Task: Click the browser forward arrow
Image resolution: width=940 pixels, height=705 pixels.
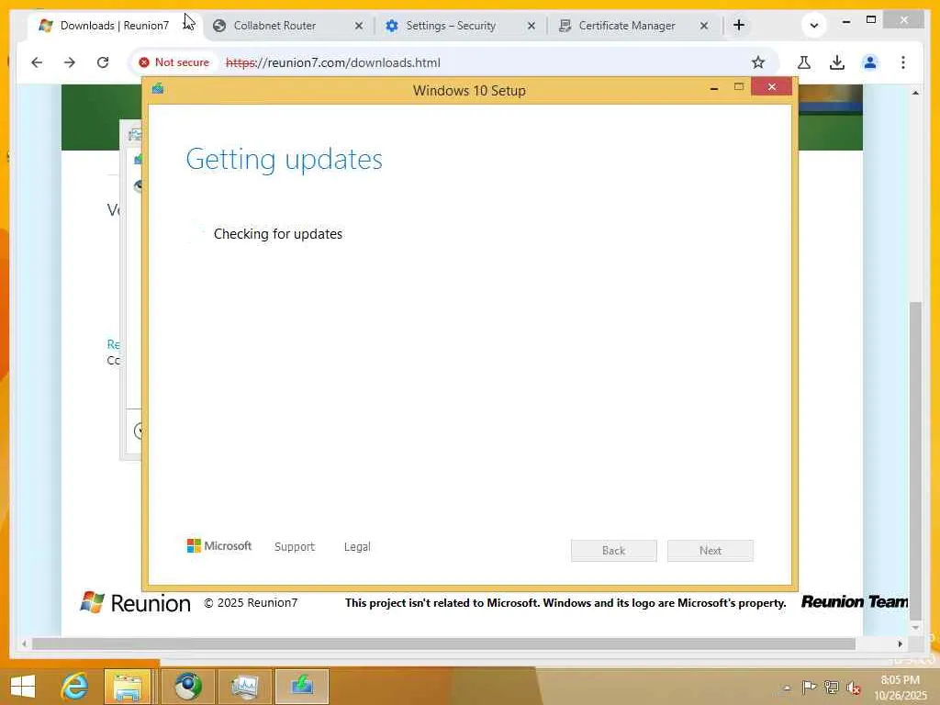Action: pos(70,62)
